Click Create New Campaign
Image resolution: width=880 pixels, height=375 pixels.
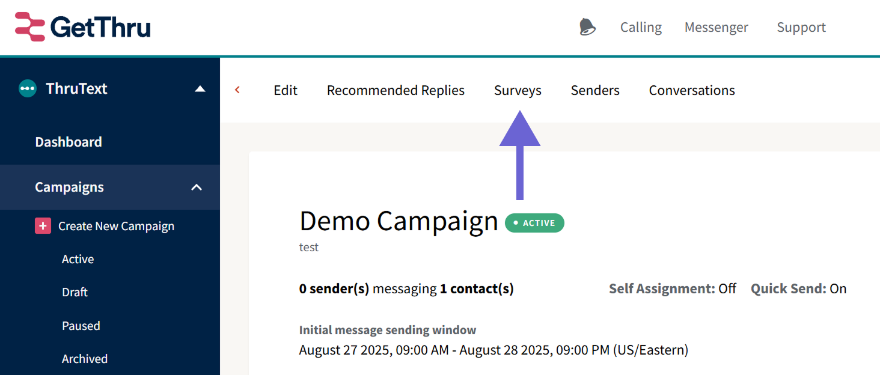(116, 226)
